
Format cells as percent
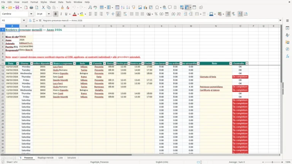pos(156,14)
